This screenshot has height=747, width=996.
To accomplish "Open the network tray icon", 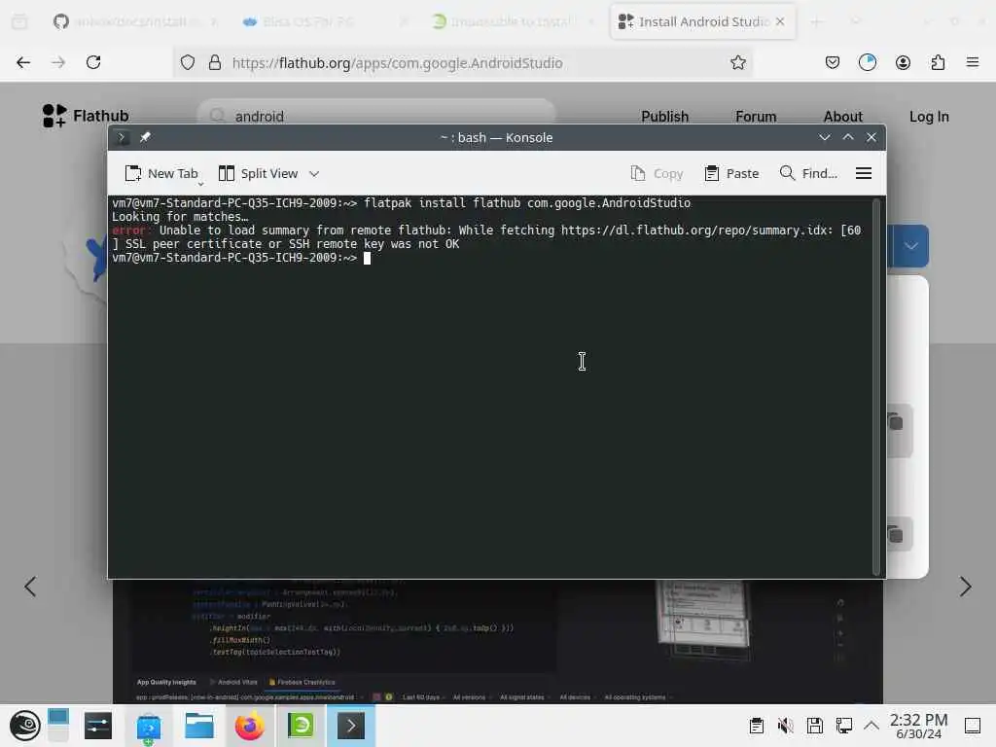I will (x=844, y=726).
